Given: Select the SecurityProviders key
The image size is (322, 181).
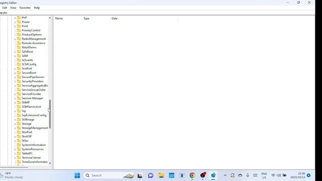Looking at the screenshot, I should point(32,81).
